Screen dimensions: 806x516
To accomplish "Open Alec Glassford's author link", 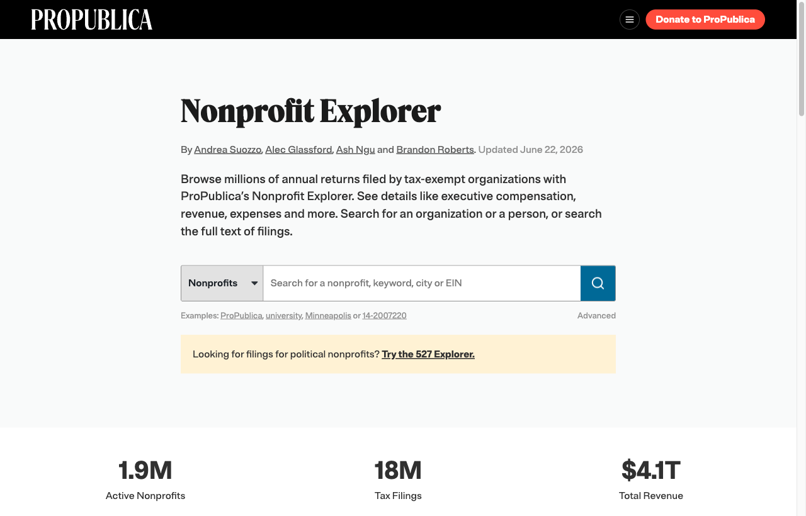I will (298, 150).
